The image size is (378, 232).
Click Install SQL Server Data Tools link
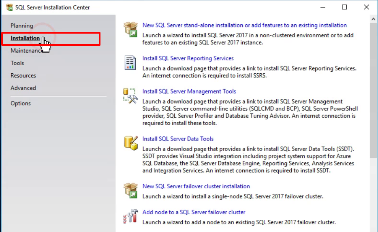[178, 139]
